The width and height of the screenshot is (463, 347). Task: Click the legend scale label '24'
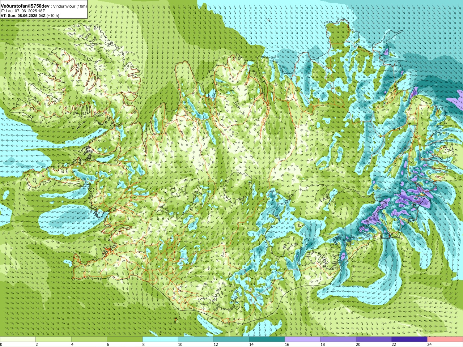tap(429, 344)
